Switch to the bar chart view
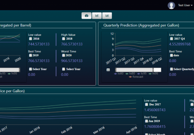194x135 pixels. pos(107,16)
